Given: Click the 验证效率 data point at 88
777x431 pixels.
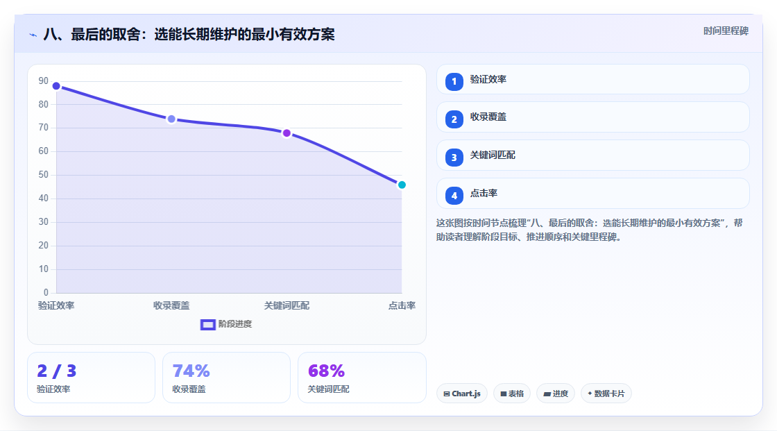Looking at the screenshot, I should (x=56, y=86).
